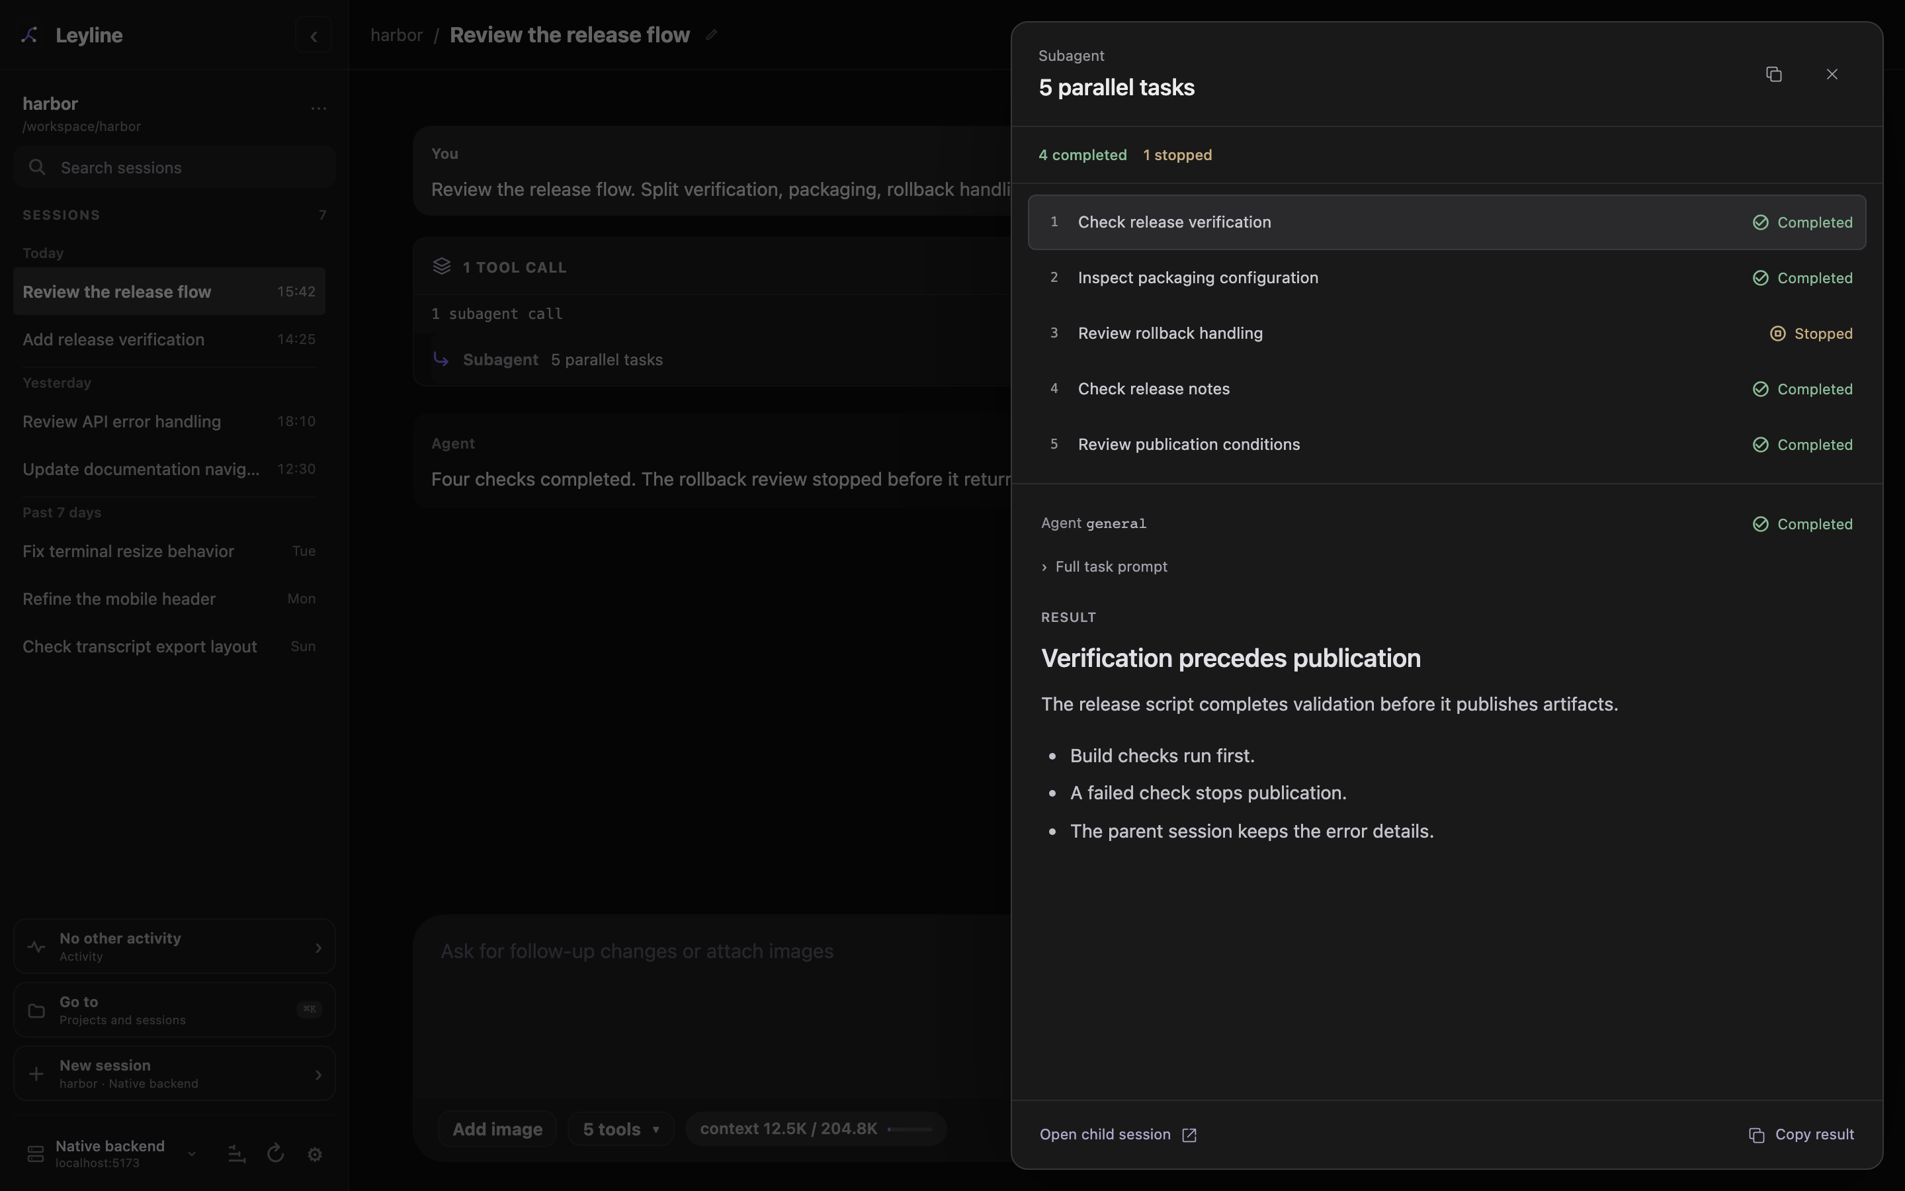Click the refresh icon in footer
Viewport: 1905px width, 1191px height.
click(276, 1154)
